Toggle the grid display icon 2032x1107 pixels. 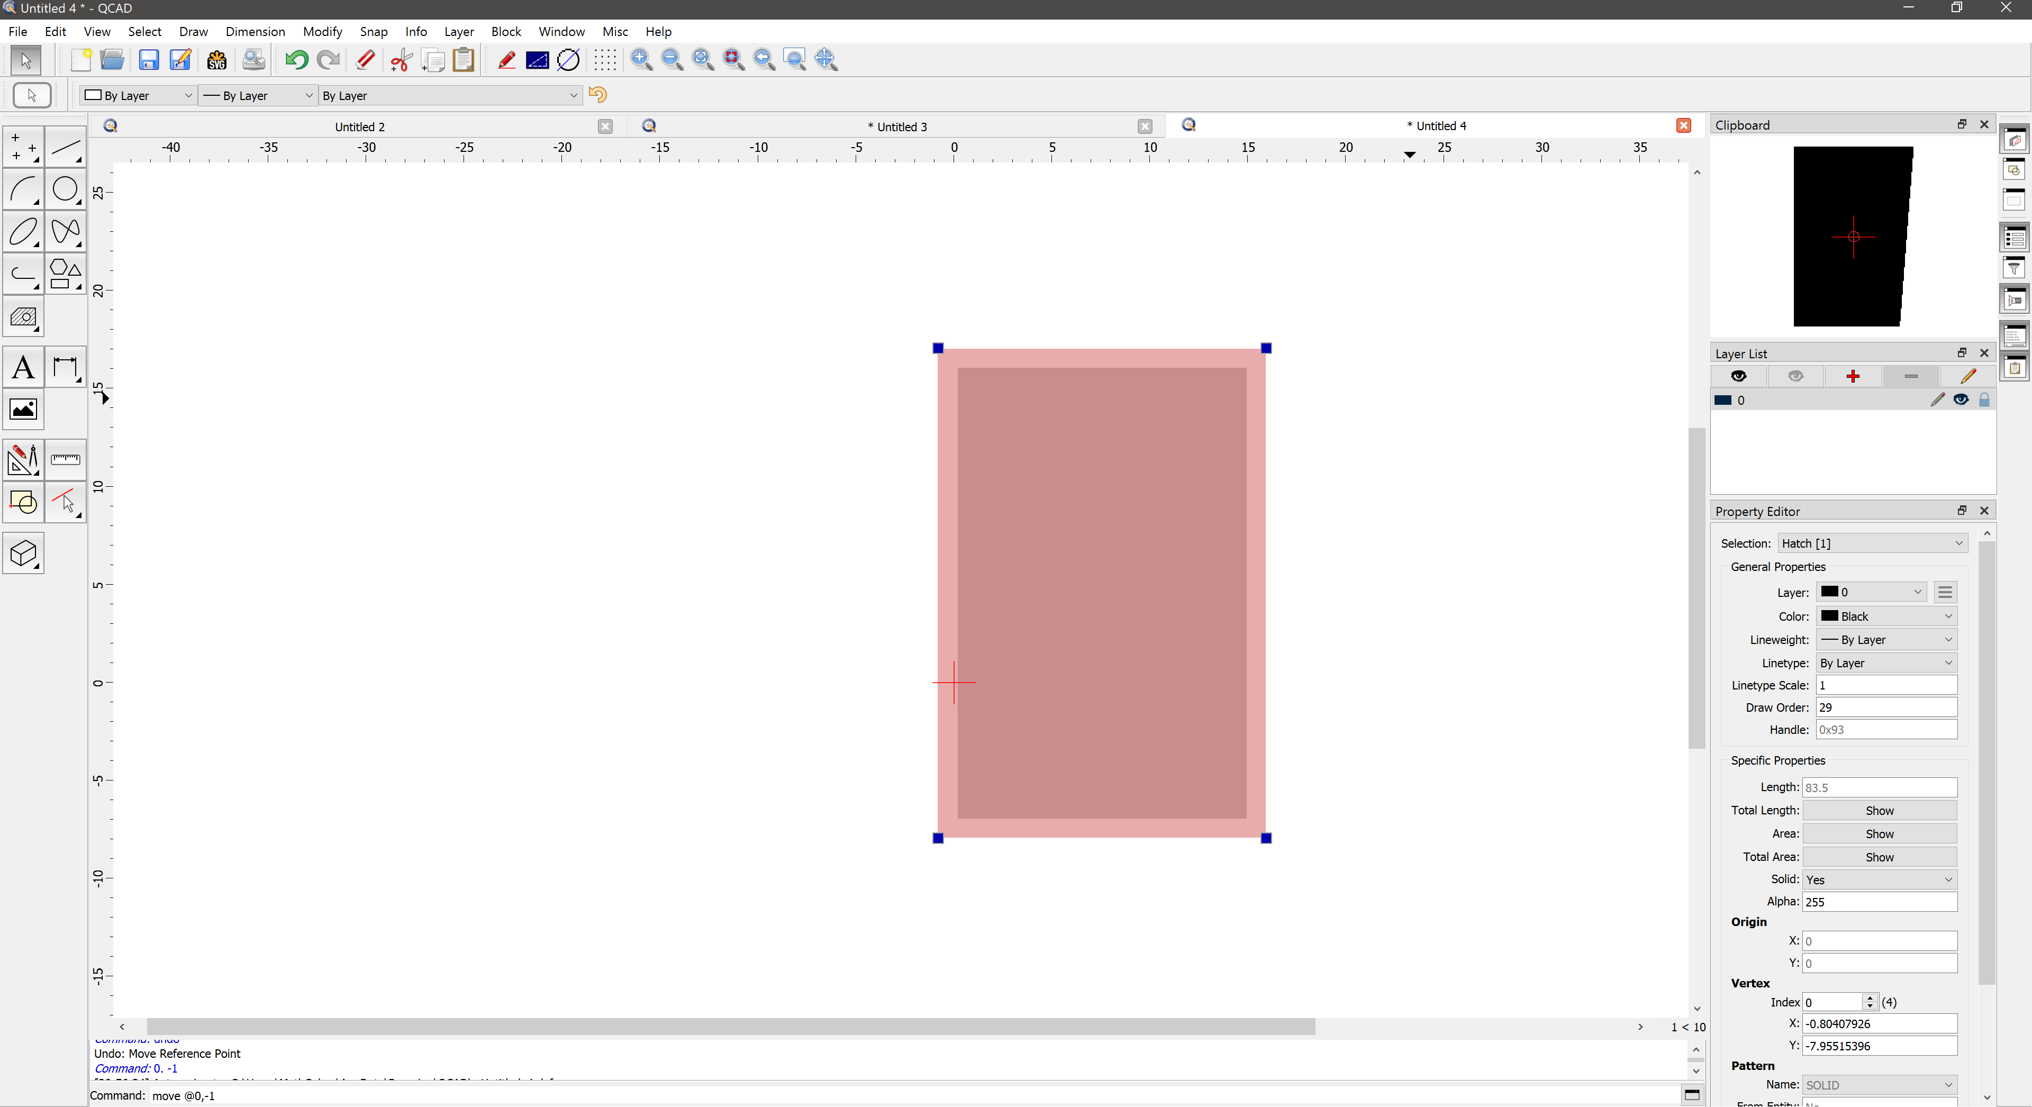(605, 60)
